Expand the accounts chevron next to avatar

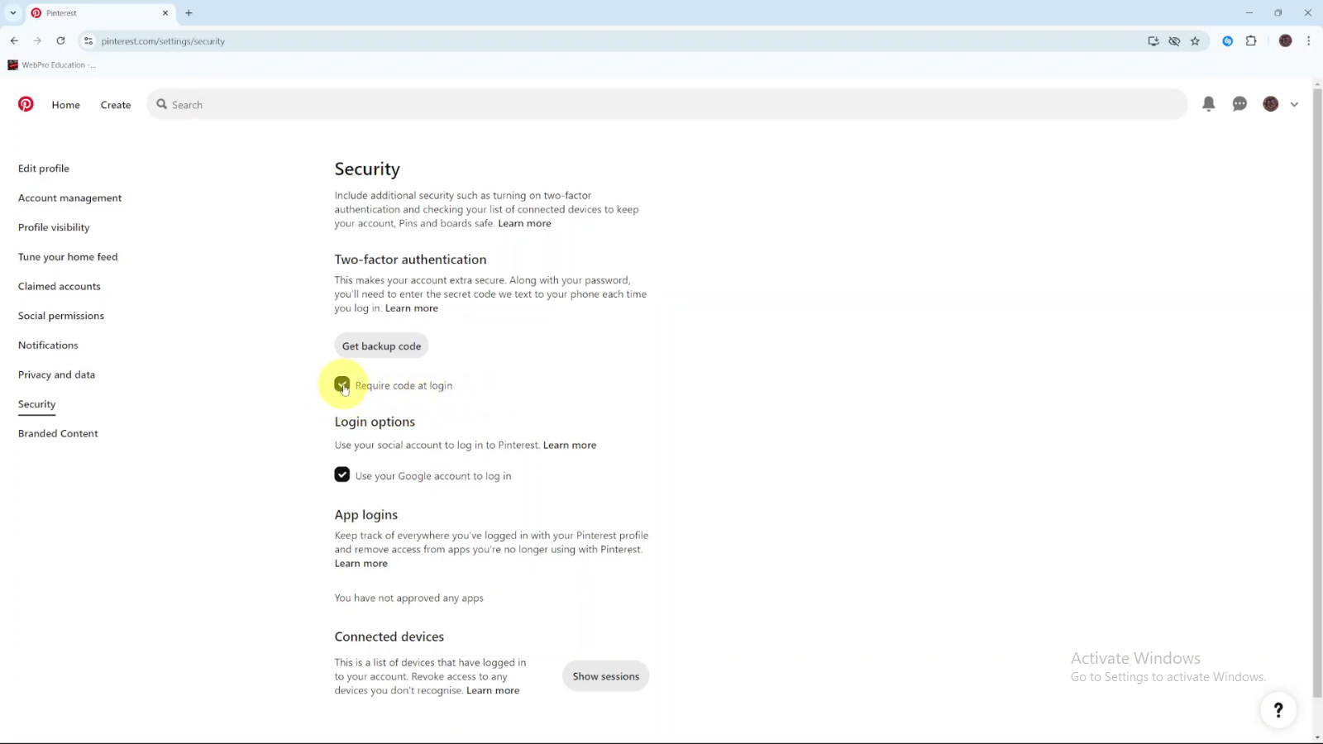click(x=1294, y=104)
